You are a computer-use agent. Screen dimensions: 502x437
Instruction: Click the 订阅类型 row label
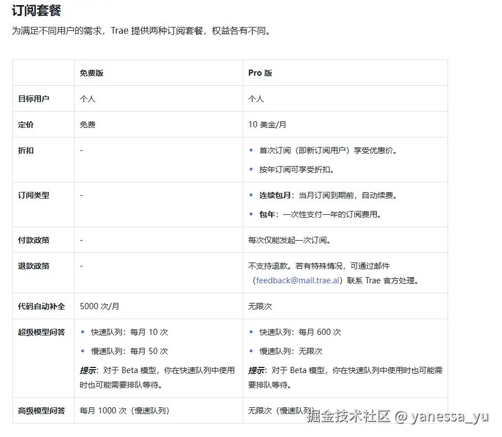click(x=33, y=195)
